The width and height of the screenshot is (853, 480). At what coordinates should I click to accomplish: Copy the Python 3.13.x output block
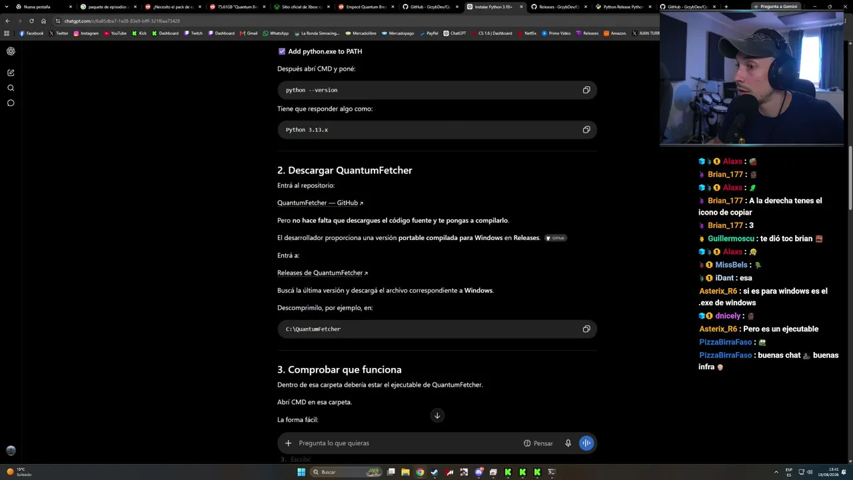[586, 130]
